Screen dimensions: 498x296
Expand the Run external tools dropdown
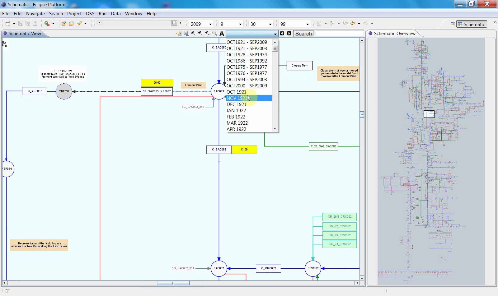53,24
